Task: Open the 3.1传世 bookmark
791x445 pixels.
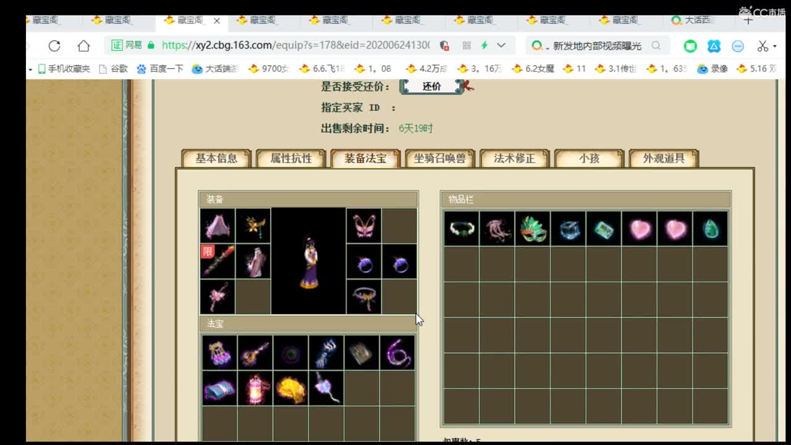Action: click(x=615, y=69)
